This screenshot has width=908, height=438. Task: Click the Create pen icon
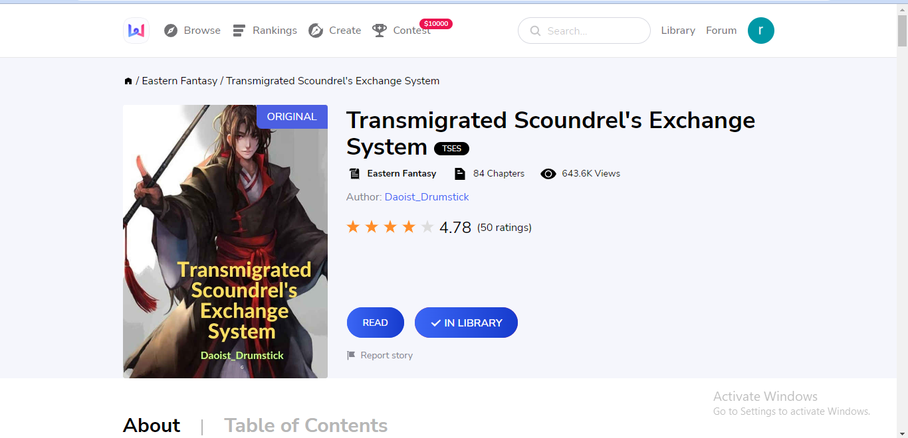(x=316, y=31)
